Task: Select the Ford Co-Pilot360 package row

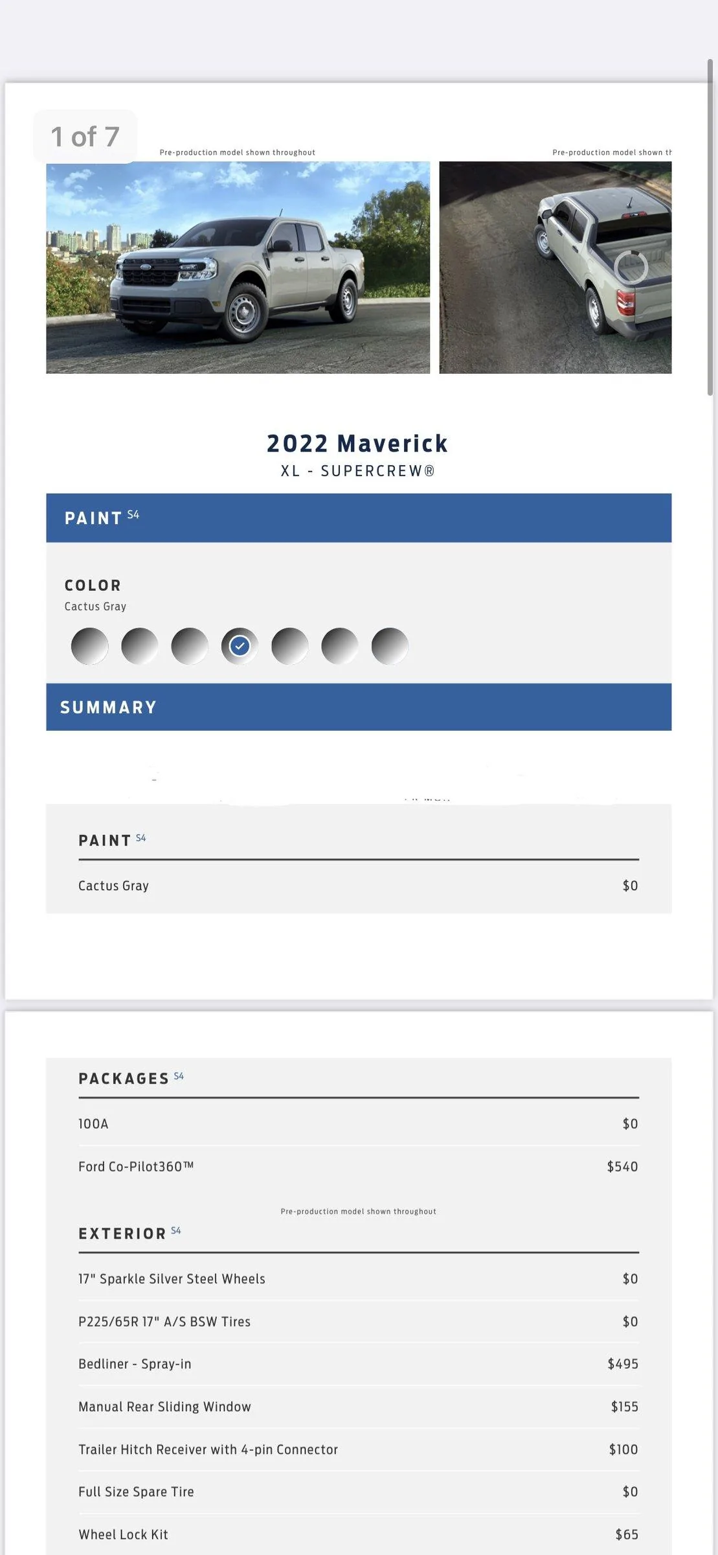Action: coord(359,1166)
